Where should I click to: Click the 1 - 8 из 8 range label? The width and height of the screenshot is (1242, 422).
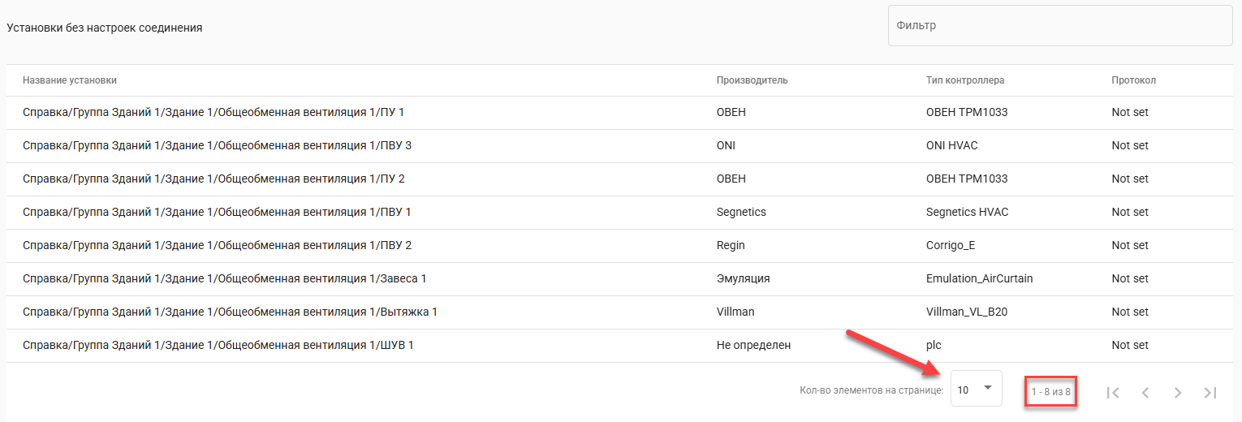pos(1050,393)
